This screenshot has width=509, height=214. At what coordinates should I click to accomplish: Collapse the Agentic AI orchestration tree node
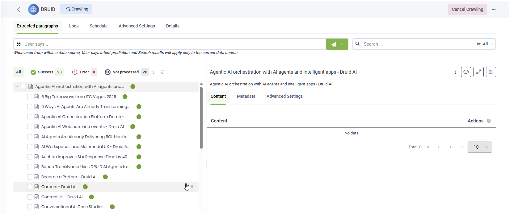[17, 87]
